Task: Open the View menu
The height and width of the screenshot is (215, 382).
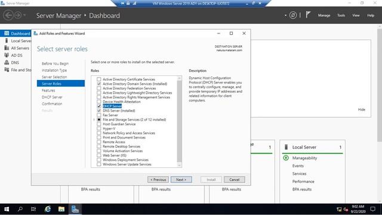Action: pyautogui.click(x=356, y=16)
